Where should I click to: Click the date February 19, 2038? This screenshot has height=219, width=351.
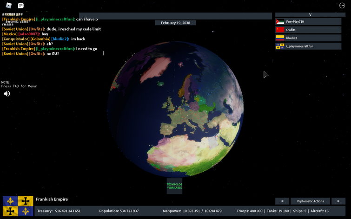(x=176, y=23)
